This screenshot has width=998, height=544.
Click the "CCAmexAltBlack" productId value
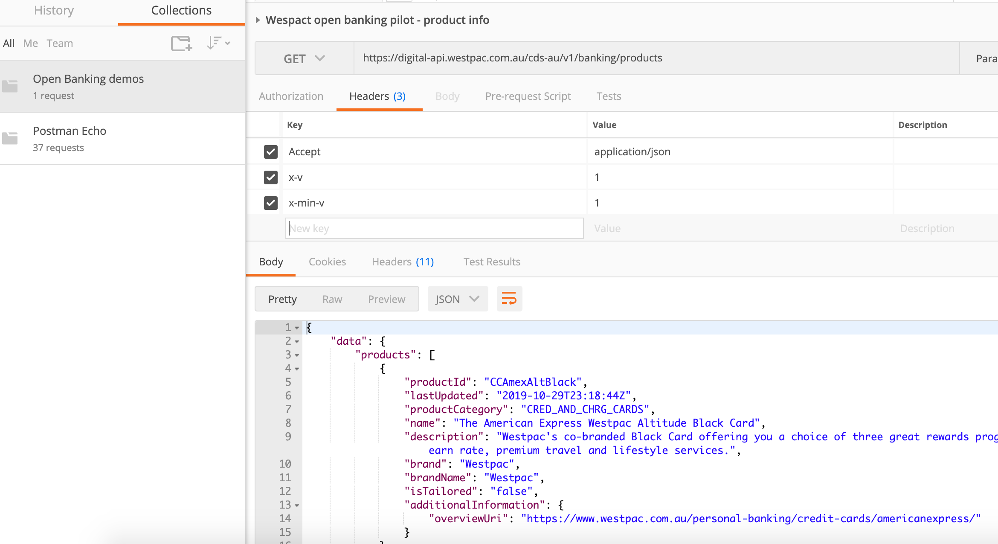(533, 382)
